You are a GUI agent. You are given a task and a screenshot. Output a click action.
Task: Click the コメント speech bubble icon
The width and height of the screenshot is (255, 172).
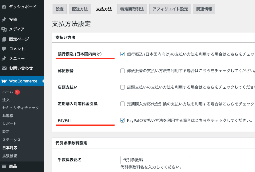tap(4, 49)
